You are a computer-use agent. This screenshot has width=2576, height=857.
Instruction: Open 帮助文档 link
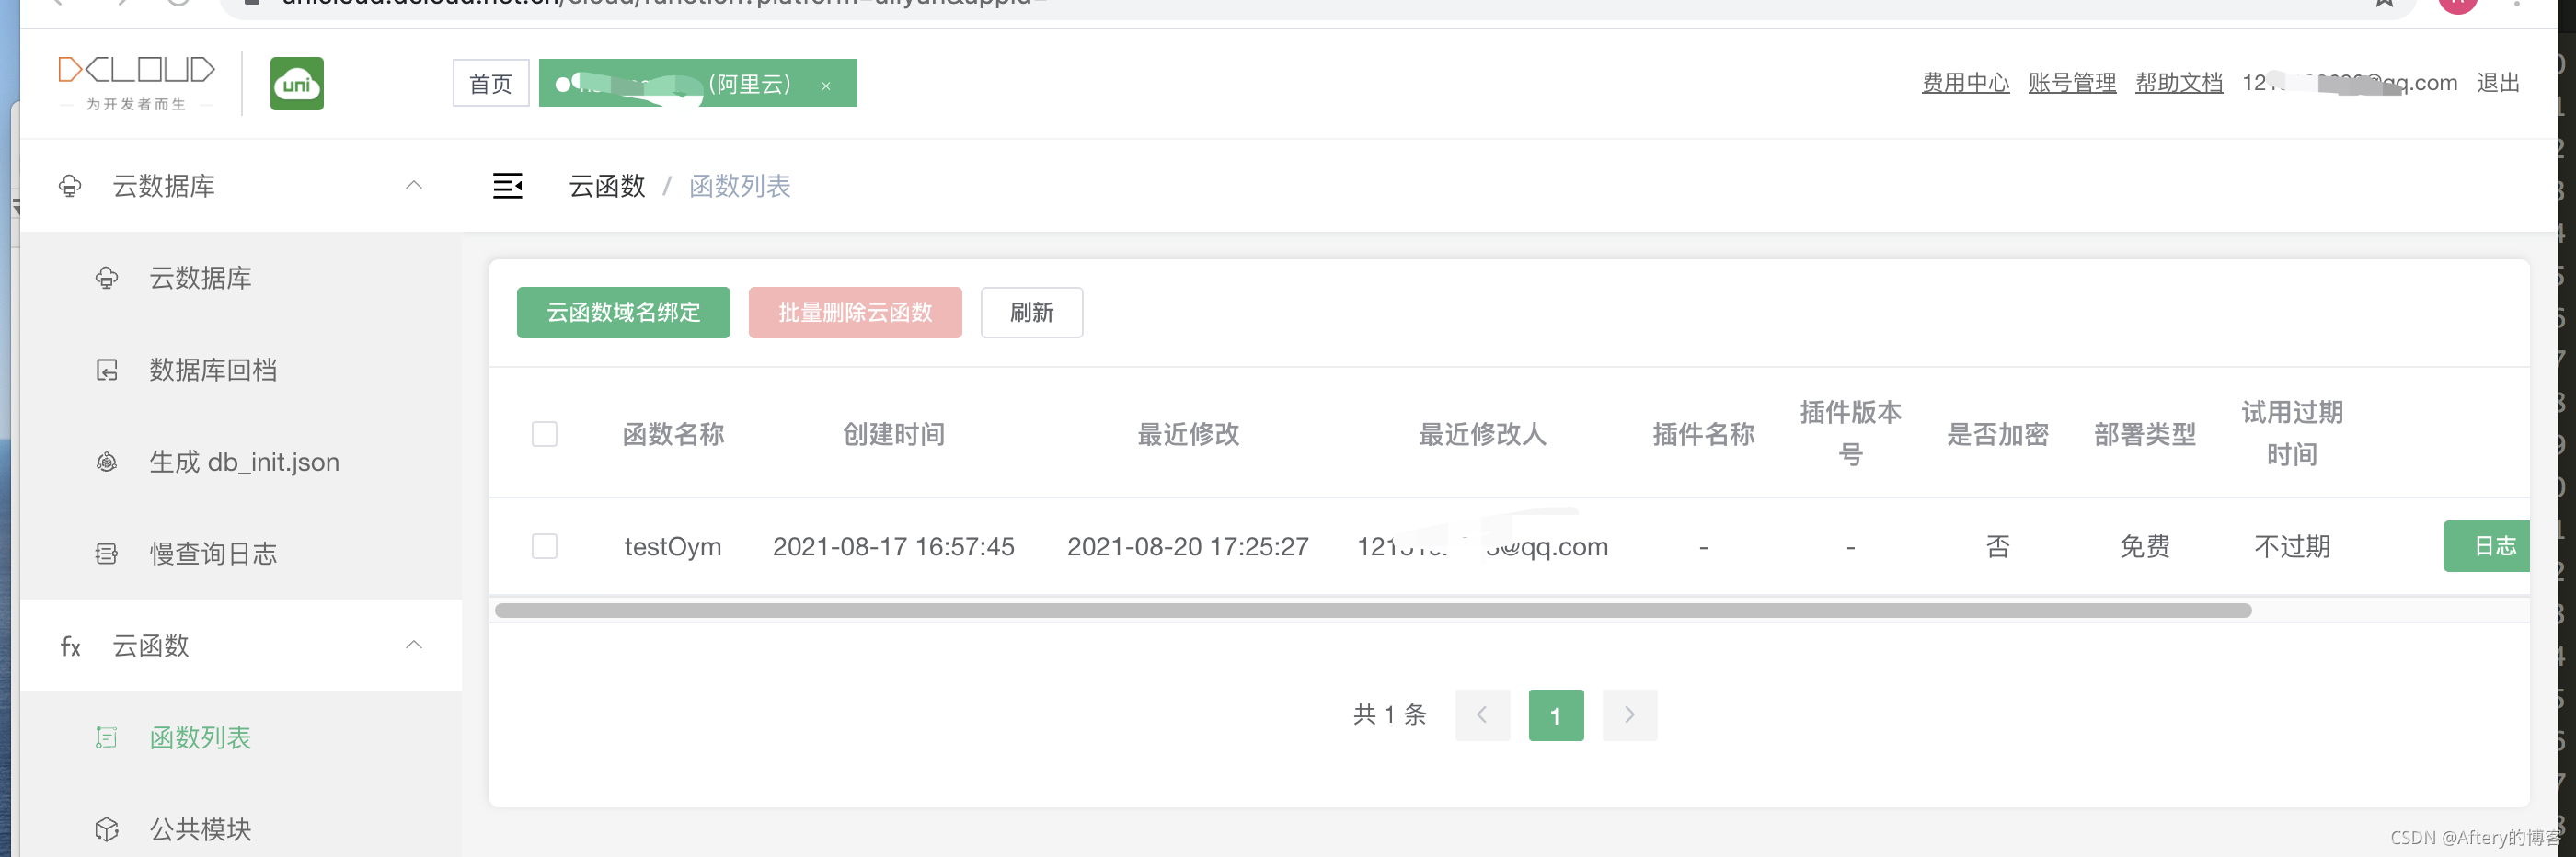click(x=2179, y=83)
